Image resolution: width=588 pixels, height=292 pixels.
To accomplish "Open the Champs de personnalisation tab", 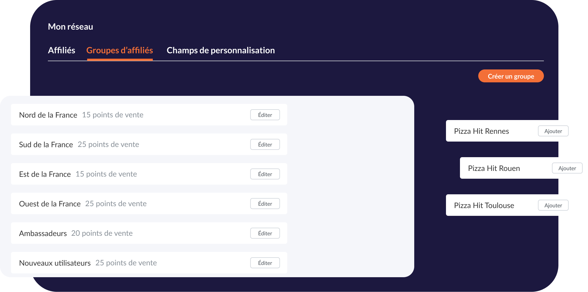I will pyautogui.click(x=221, y=50).
